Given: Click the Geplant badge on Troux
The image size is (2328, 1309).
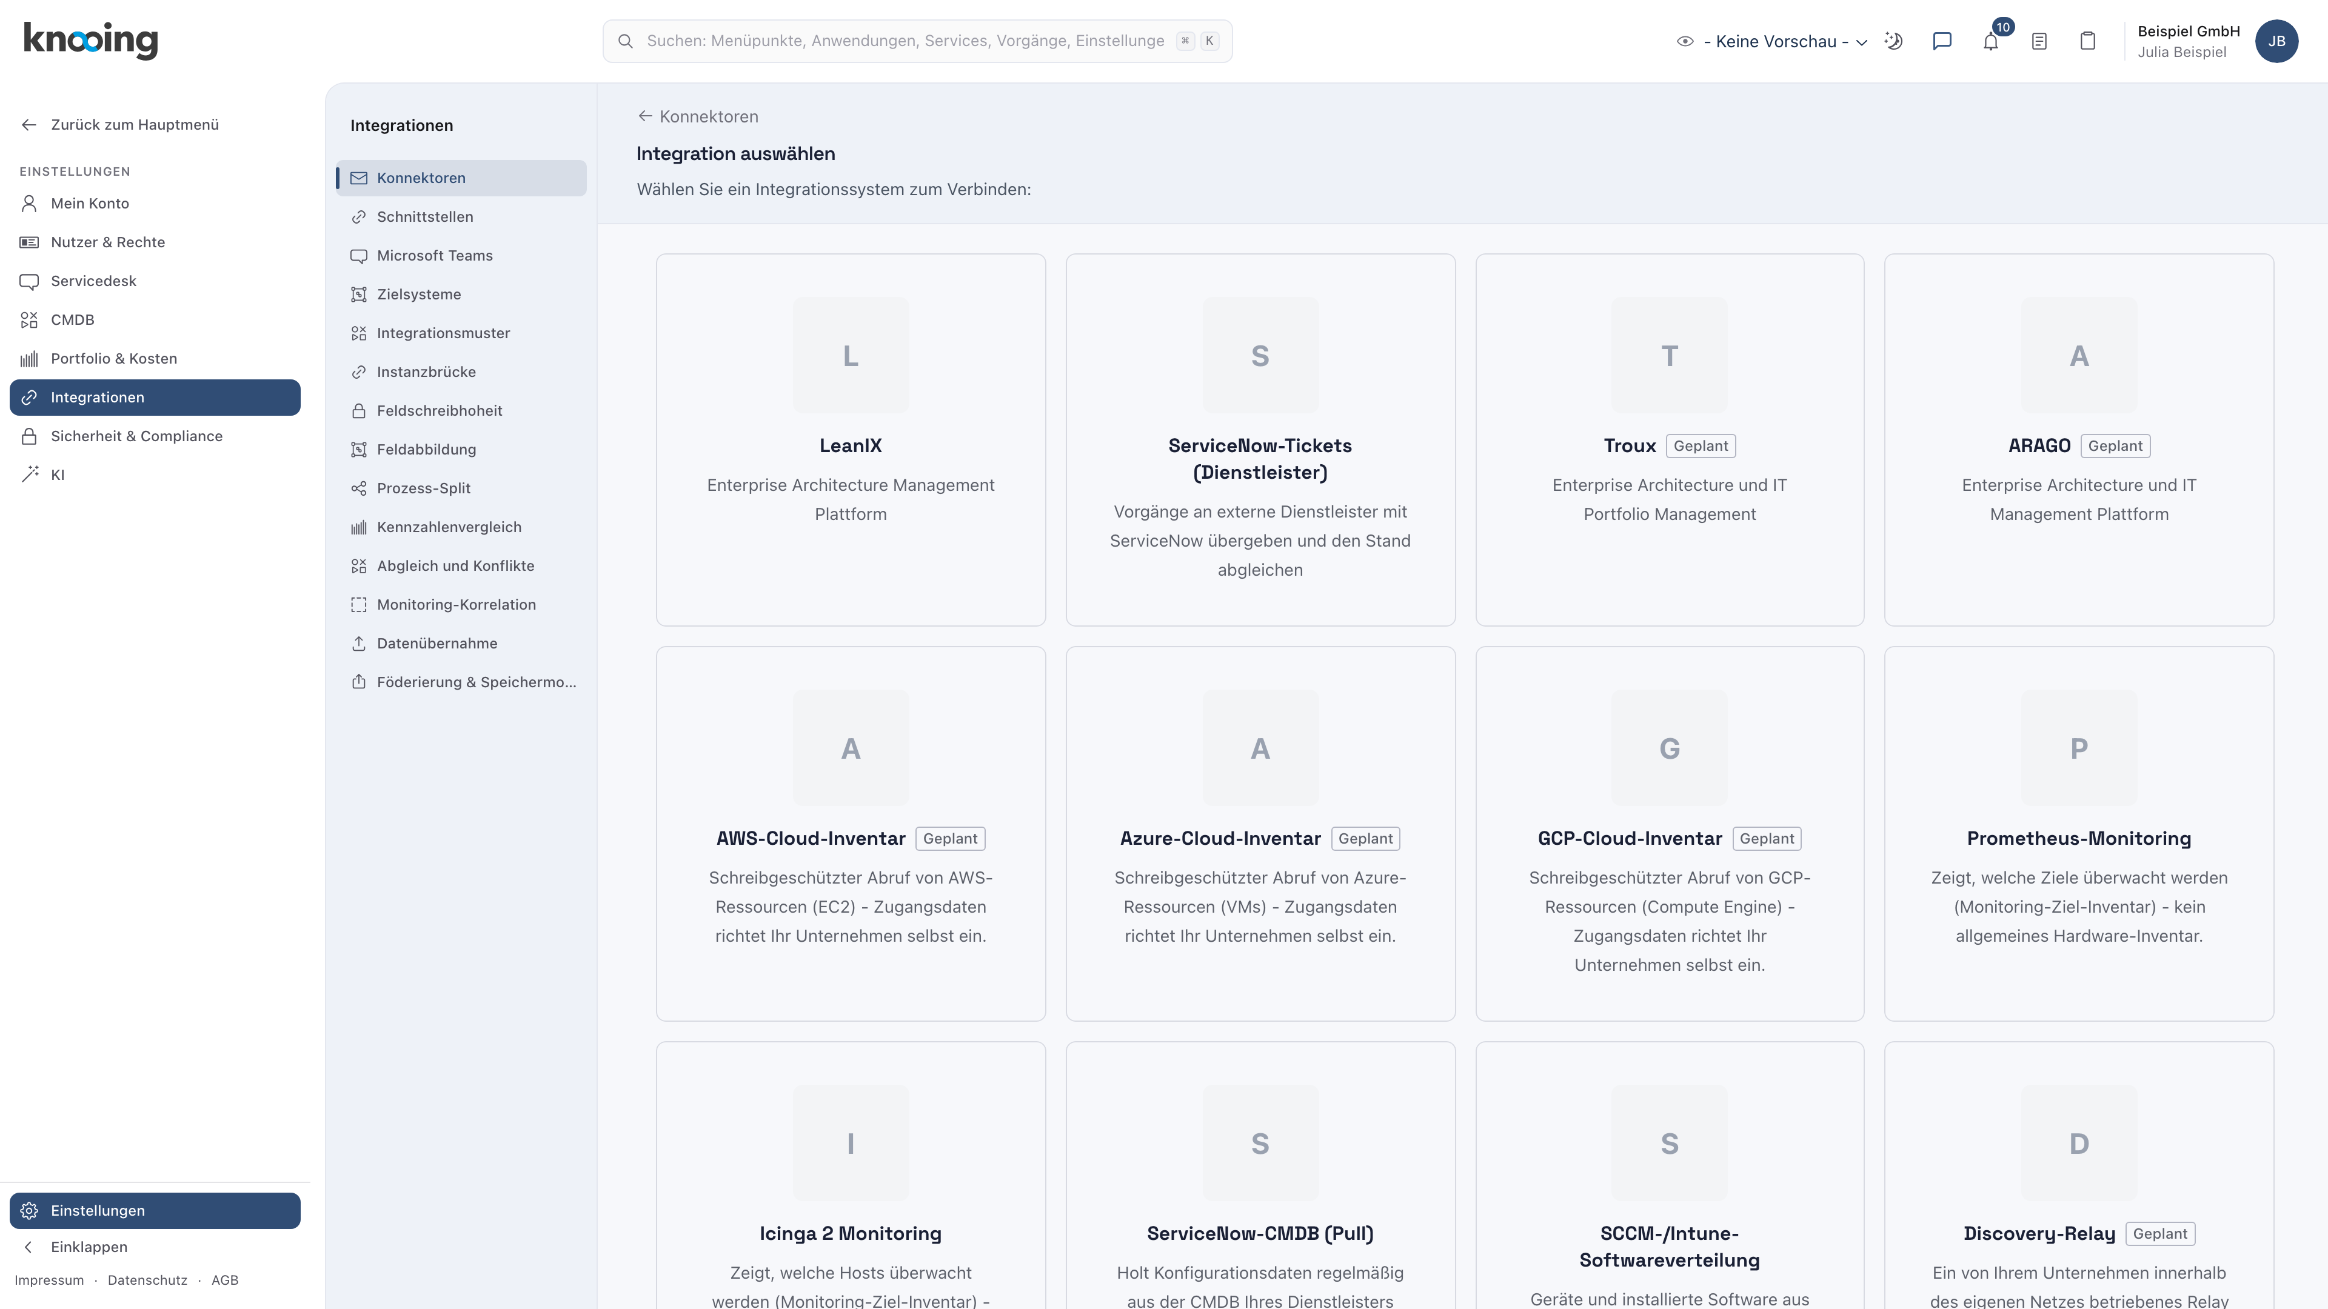Looking at the screenshot, I should [x=1700, y=445].
